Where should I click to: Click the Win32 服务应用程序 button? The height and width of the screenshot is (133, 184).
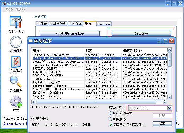pyautogui.click(x=70, y=33)
